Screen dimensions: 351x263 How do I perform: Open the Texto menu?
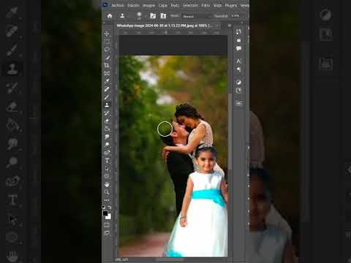[175, 5]
